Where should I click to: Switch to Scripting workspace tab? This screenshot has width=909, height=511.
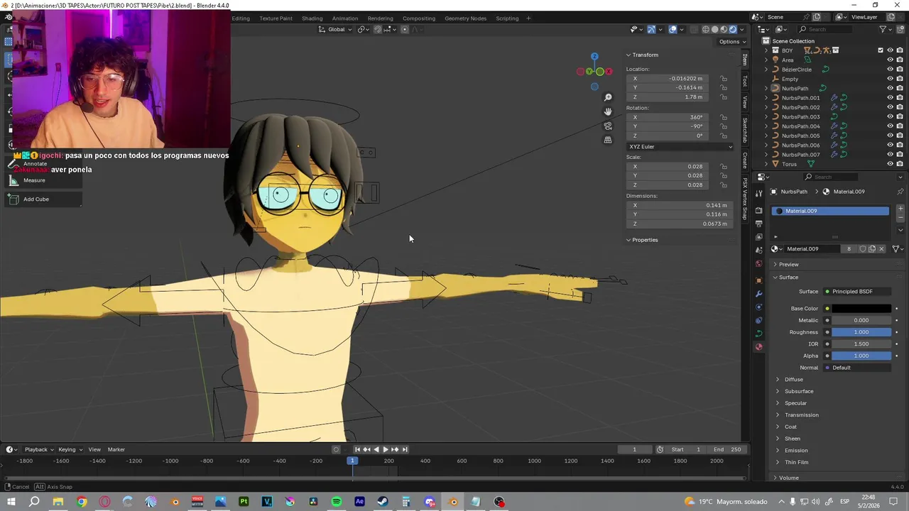[x=507, y=18]
